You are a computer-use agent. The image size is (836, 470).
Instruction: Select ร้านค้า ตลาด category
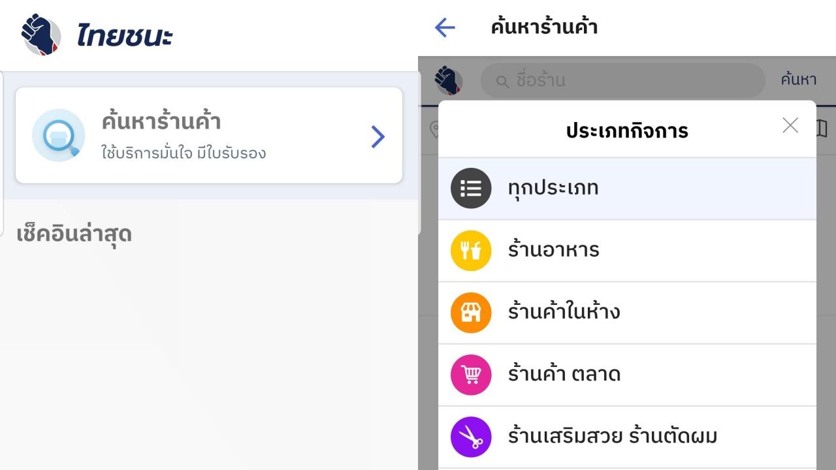627,375
